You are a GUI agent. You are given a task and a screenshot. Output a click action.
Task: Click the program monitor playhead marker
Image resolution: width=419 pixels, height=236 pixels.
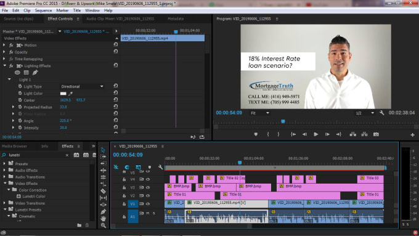click(283, 121)
